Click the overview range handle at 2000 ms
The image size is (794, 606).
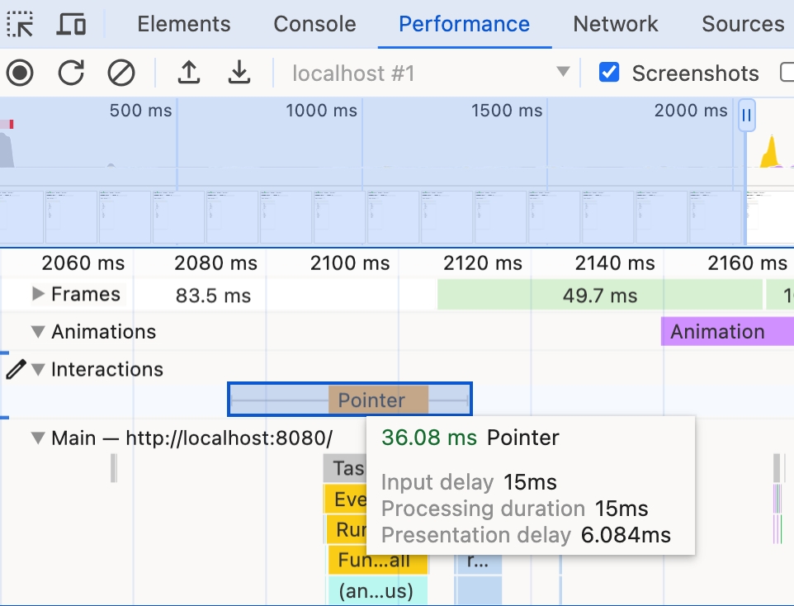pos(746,116)
